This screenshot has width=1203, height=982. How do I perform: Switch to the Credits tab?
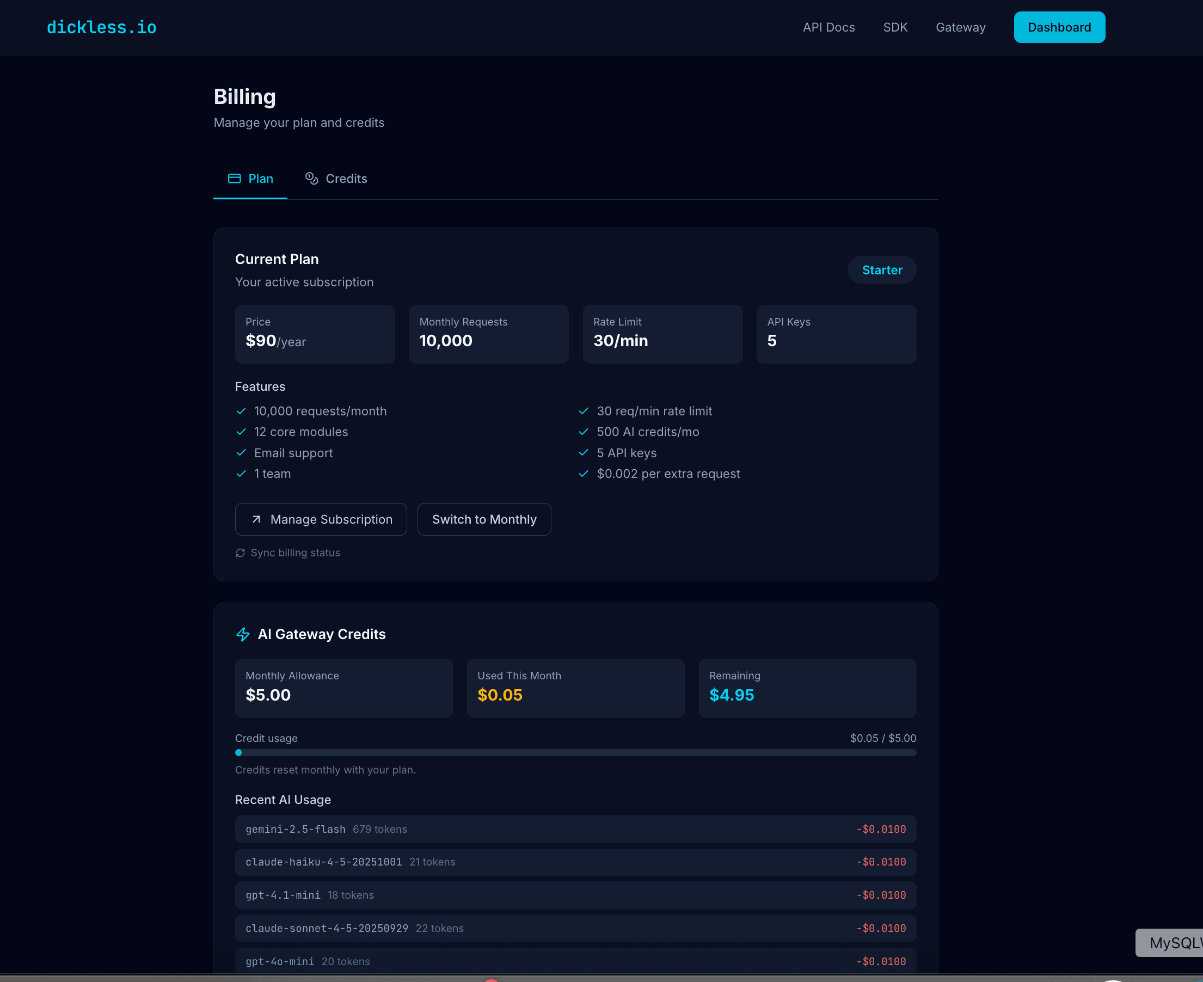[336, 178]
